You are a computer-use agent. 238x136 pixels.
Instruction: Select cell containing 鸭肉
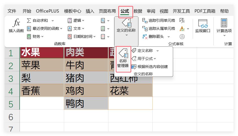point(86,103)
